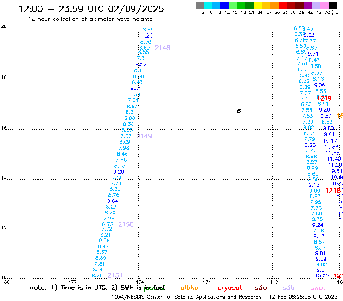343x301 pixels.
Task: Click the longitude axis label -177
Action: (x=72, y=282)
